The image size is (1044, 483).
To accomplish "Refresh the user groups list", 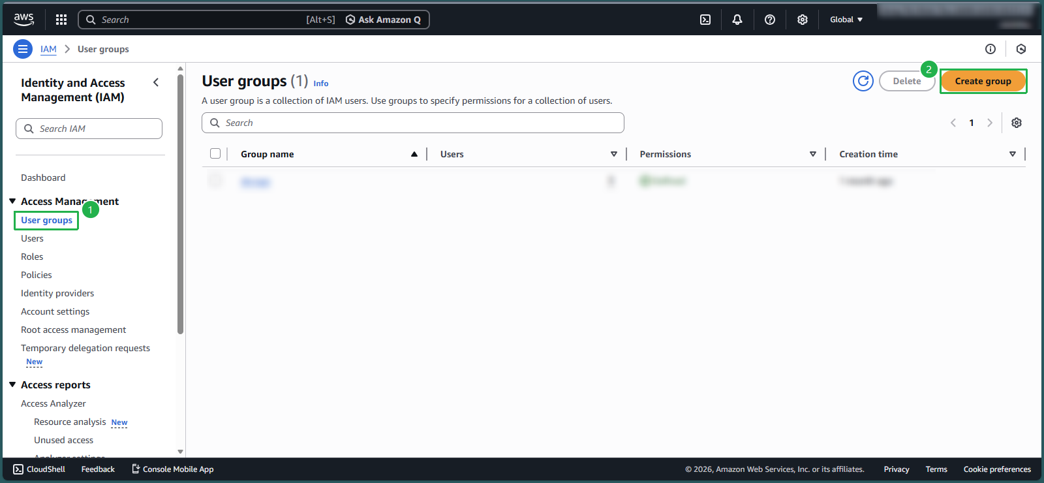I will point(863,81).
